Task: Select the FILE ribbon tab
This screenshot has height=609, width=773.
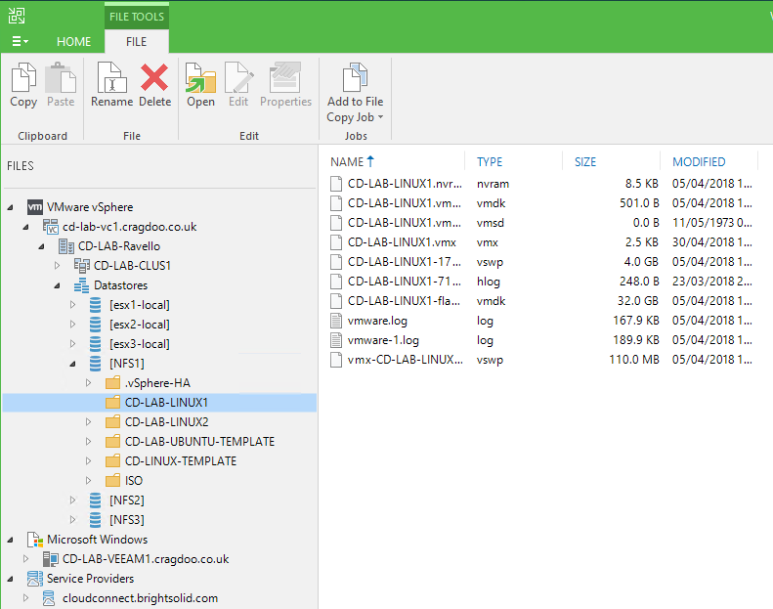Action: click(x=137, y=41)
